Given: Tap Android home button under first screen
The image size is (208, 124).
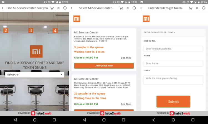Looking at the screenshot, I should pyautogui.click(x=35, y=120).
